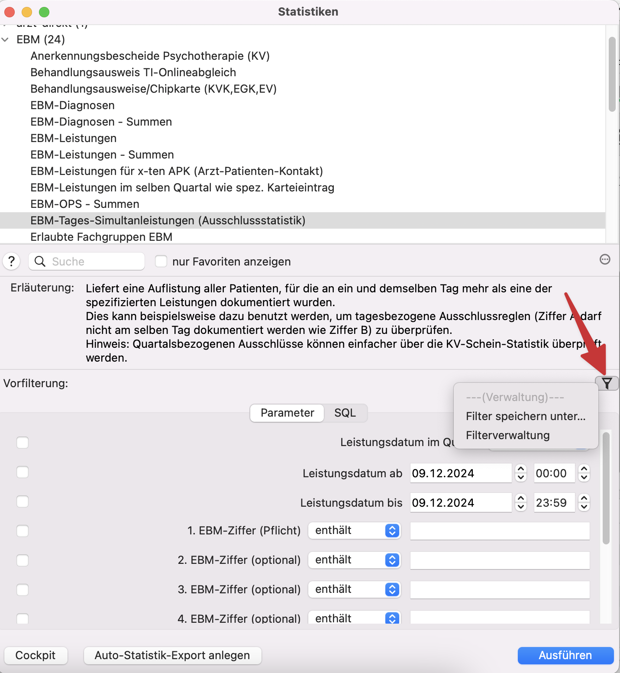This screenshot has width=620, height=673.
Task: Toggle nur Favoriten anzeigen checkbox
Action: 161,261
